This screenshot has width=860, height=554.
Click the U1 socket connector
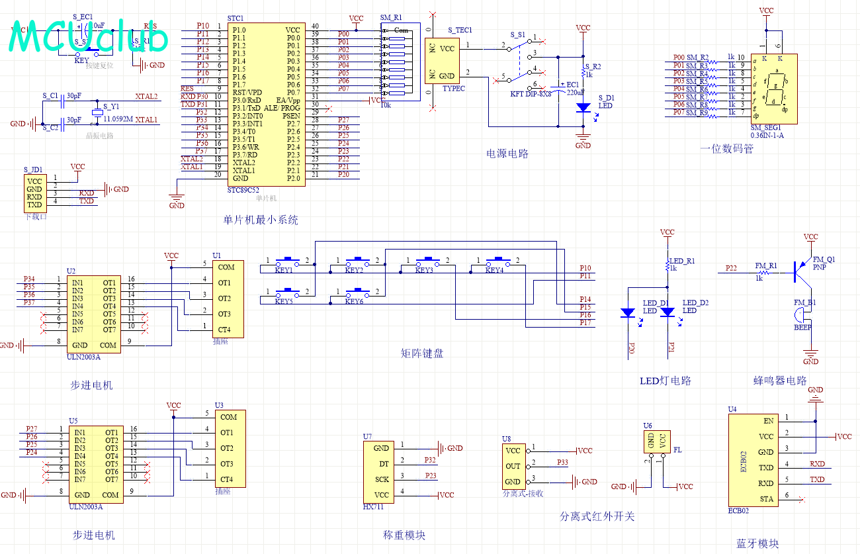tap(228, 299)
